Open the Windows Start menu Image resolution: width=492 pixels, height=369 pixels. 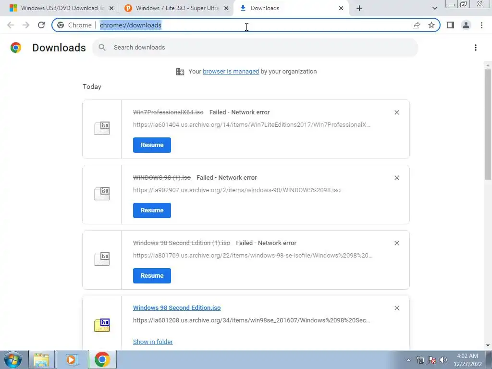tap(13, 359)
